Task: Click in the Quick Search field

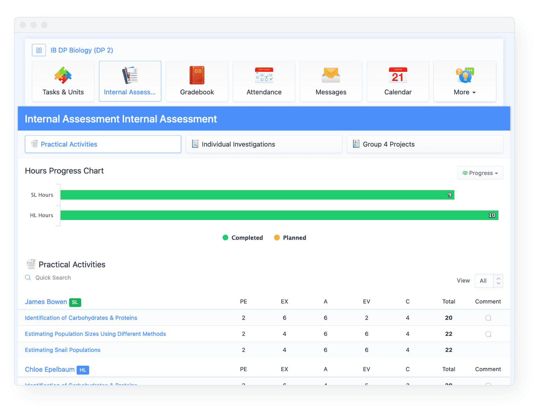Action: pos(53,278)
